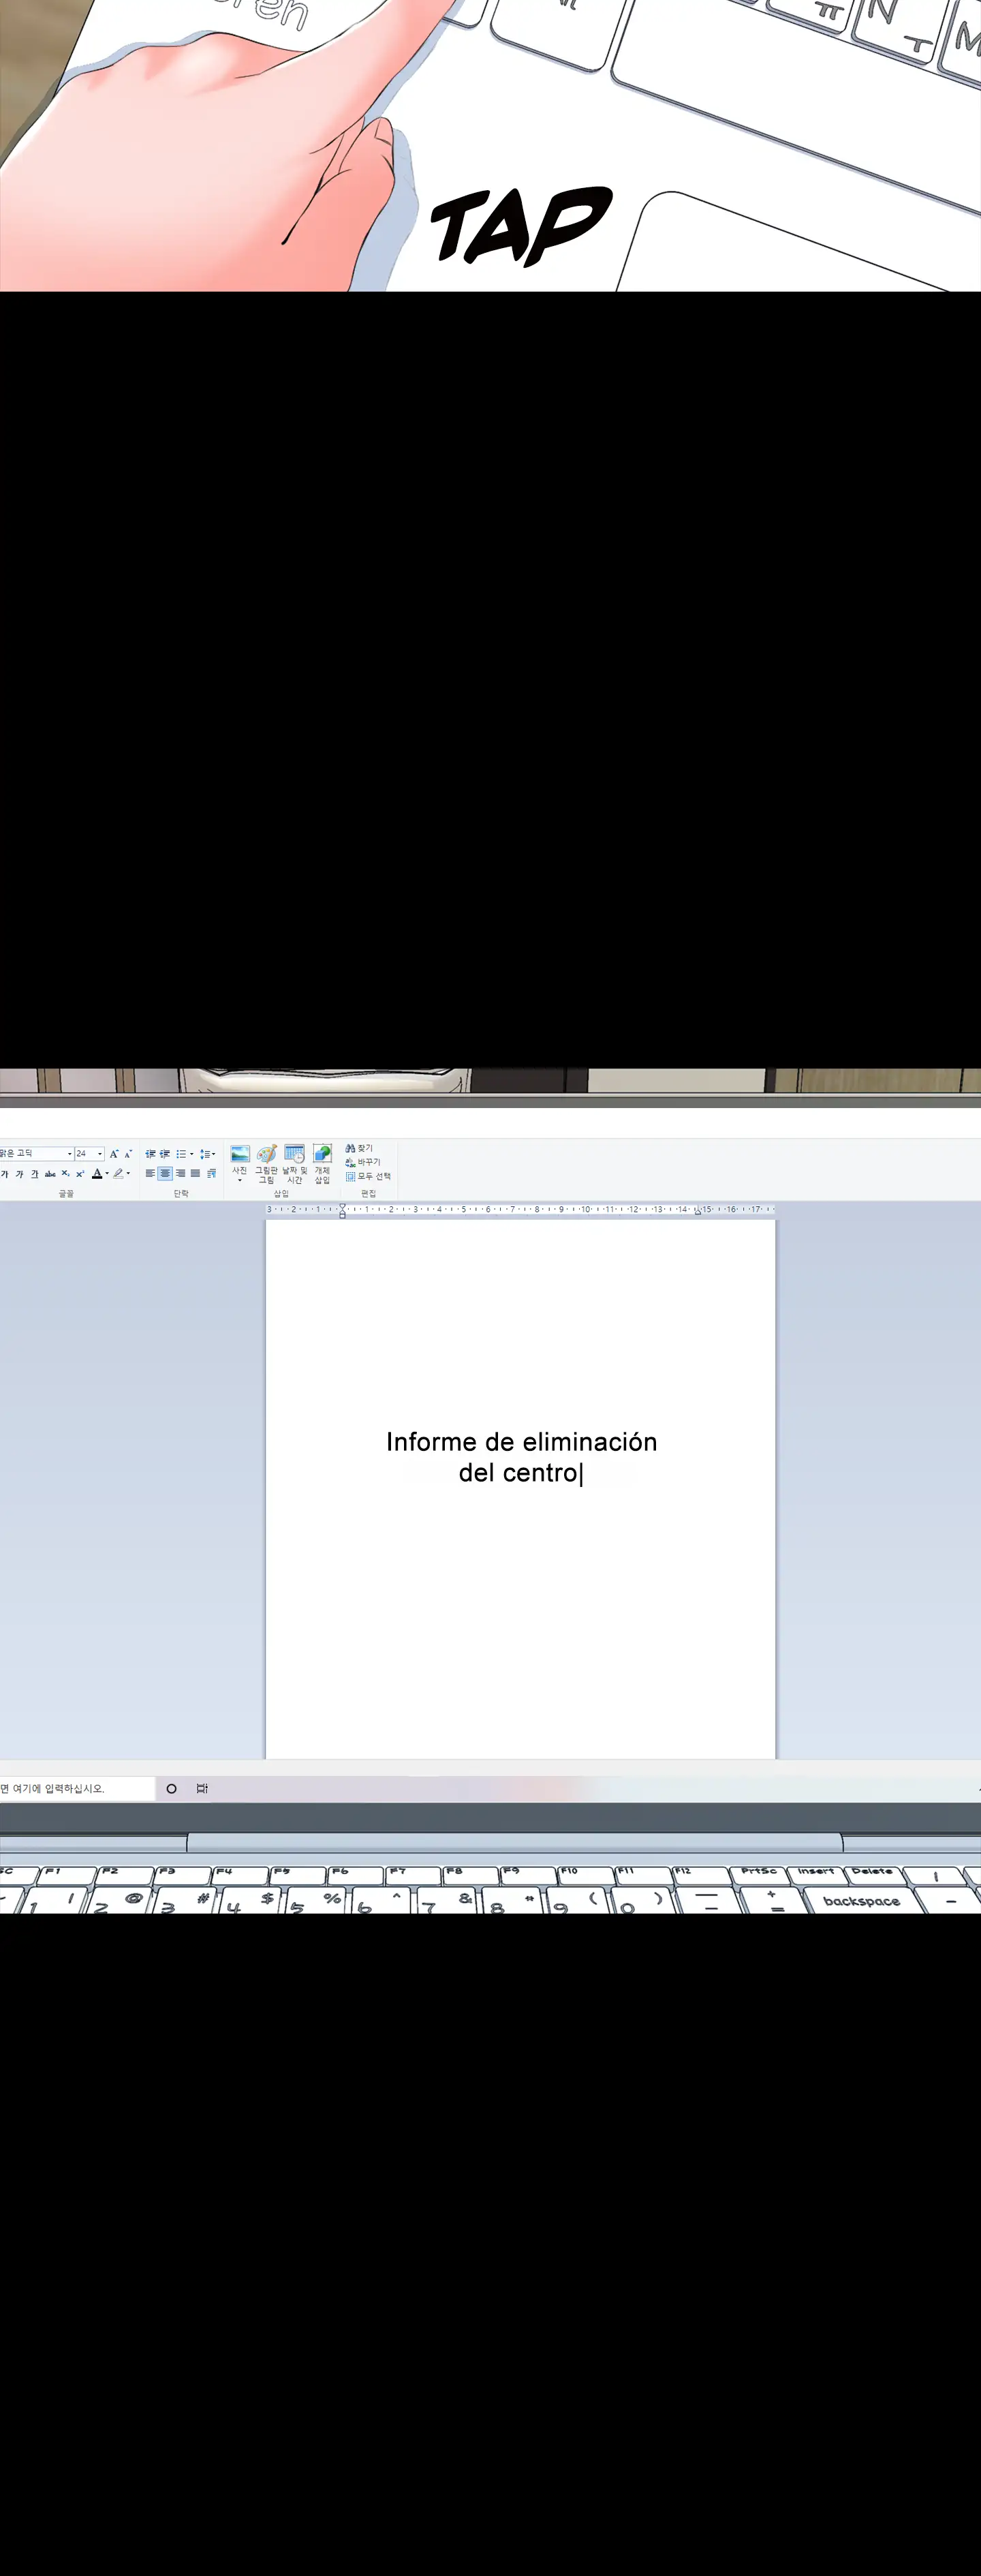Expand the font name 맑은 고딕 dropdown
Viewport: 981px width, 2576px height.
tap(69, 1154)
